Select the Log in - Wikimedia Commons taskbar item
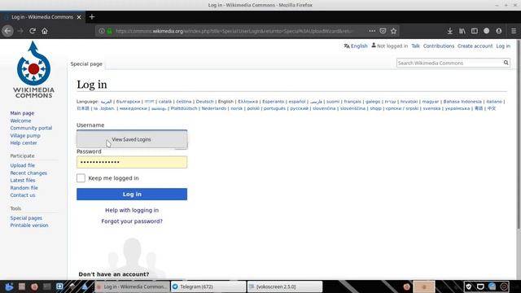Screen dimensions: 521x293 click(132, 286)
